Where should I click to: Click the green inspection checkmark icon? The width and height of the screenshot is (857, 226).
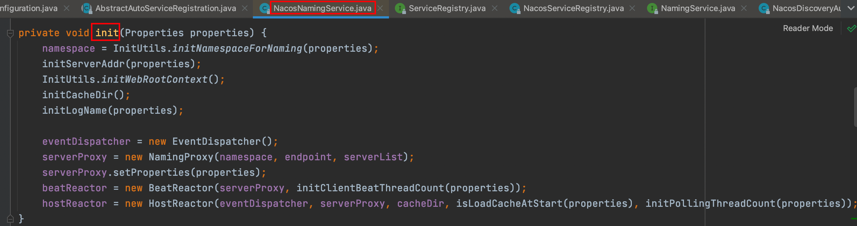click(x=851, y=28)
